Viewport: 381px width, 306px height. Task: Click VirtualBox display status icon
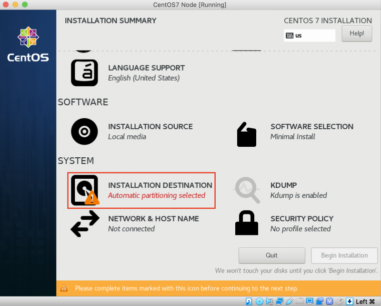point(310,301)
